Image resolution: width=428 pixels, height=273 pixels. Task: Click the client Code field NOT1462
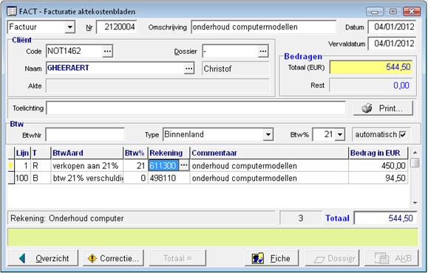pyautogui.click(x=74, y=51)
